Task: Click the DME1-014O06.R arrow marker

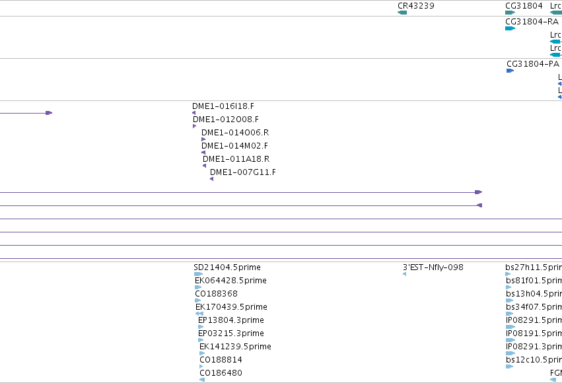Action: click(203, 139)
